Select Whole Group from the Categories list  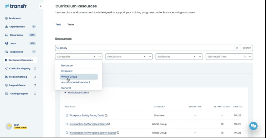pyautogui.click(x=69, y=77)
